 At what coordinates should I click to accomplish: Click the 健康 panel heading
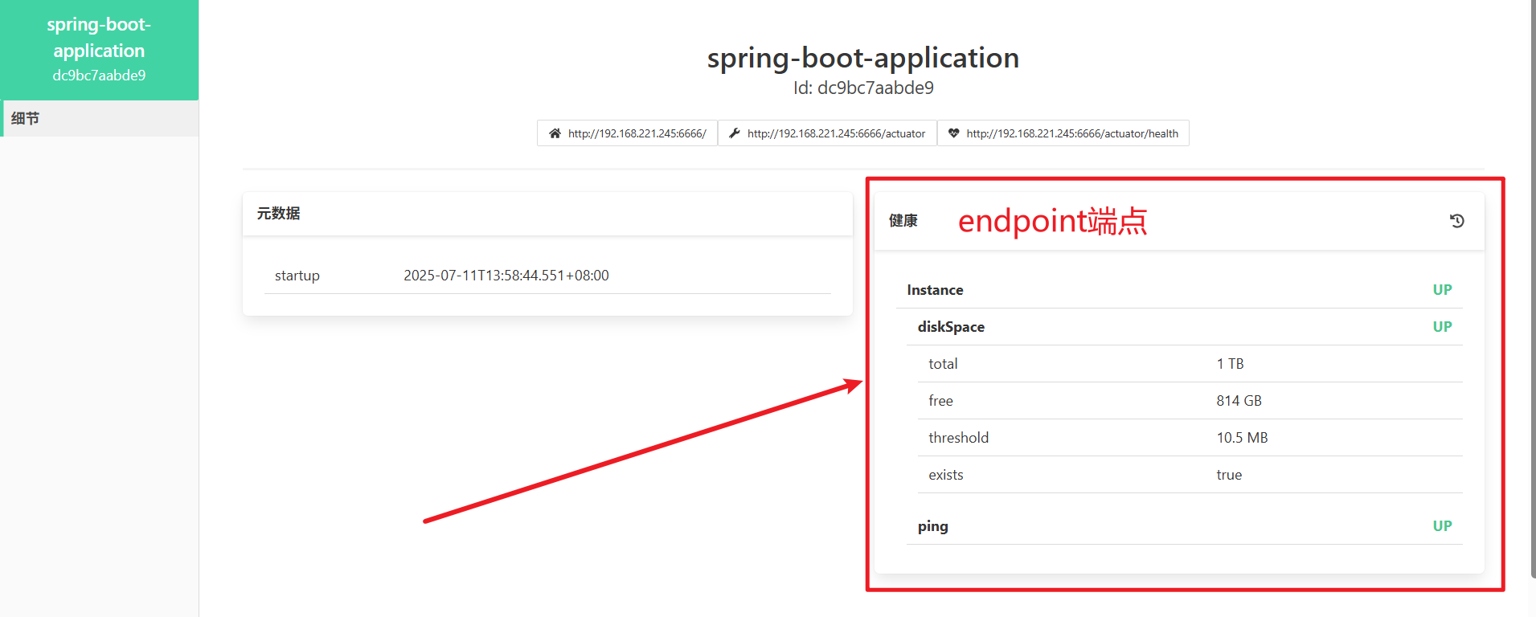coord(903,221)
